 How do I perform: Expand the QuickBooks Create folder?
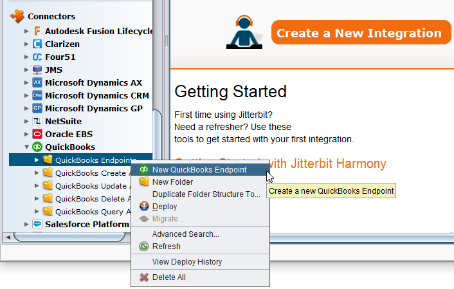click(x=37, y=172)
